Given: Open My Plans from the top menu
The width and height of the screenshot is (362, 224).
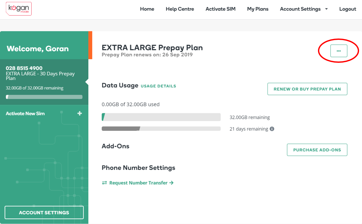Looking at the screenshot, I should click(x=258, y=9).
